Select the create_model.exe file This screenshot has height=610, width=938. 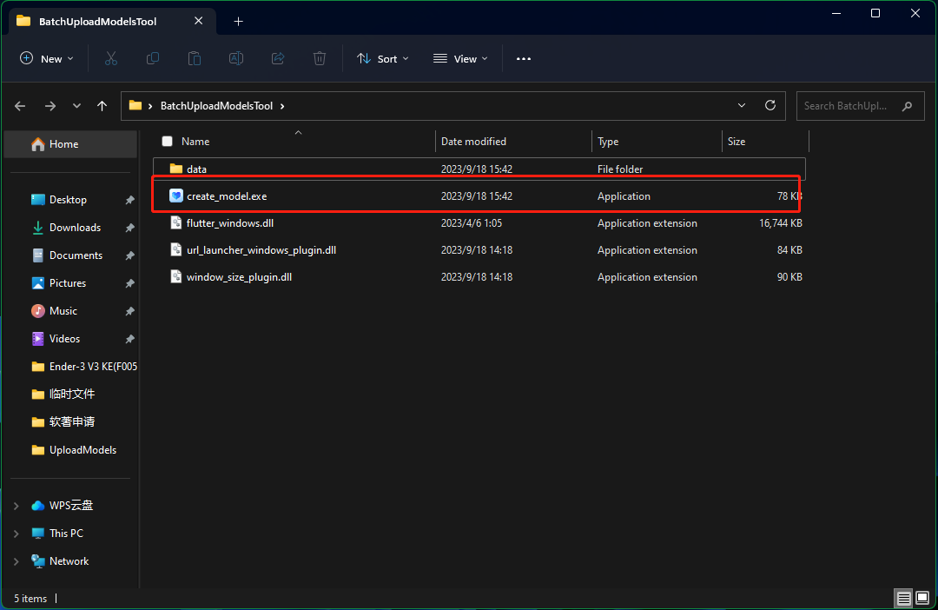tap(227, 196)
